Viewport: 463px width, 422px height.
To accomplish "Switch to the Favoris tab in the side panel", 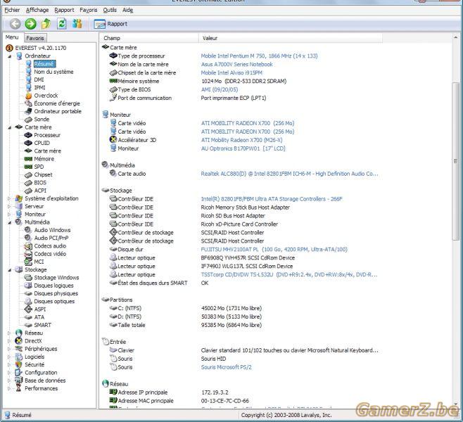I will pyautogui.click(x=35, y=38).
